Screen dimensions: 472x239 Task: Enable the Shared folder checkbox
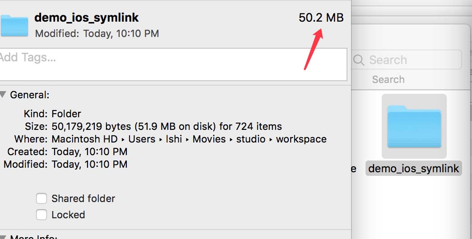[x=42, y=198]
